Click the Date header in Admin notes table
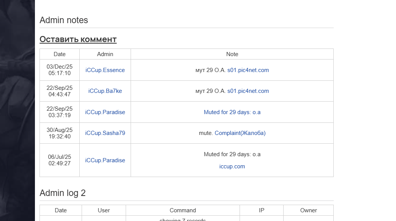This screenshot has height=221, width=396. [60, 54]
